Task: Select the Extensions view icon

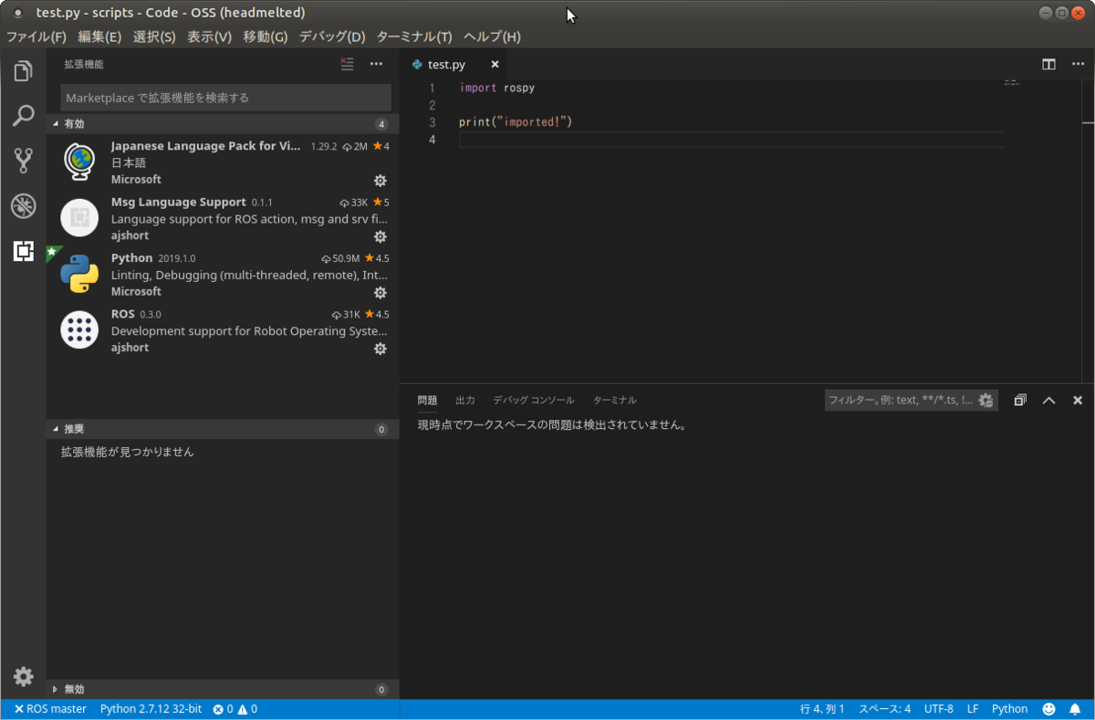Action: pos(23,251)
